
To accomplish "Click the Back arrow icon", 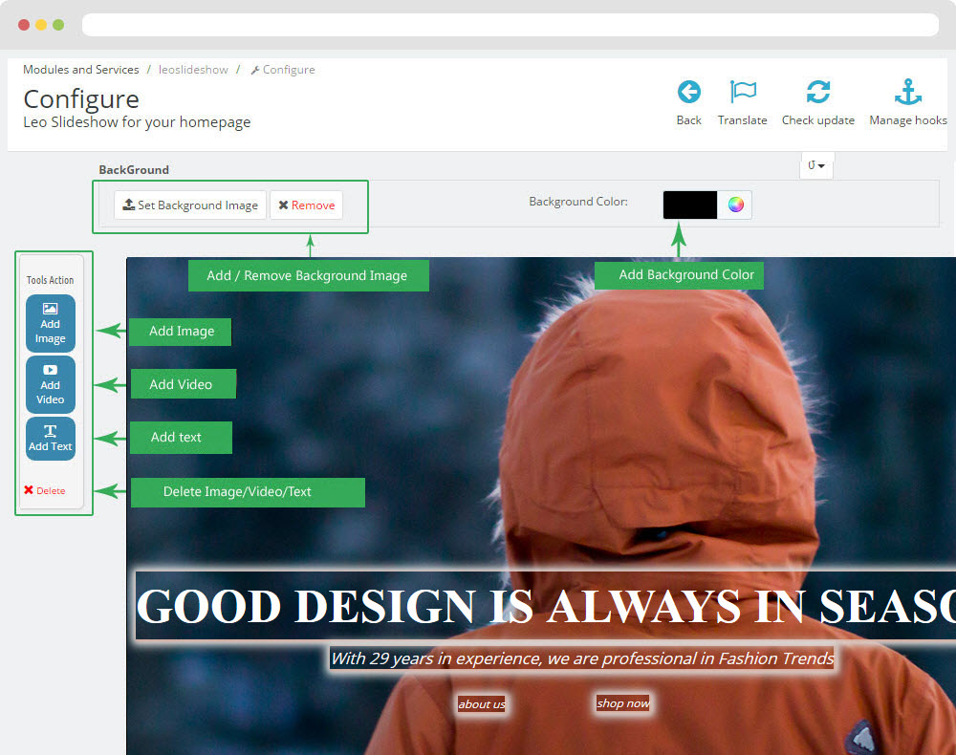I will [x=689, y=93].
